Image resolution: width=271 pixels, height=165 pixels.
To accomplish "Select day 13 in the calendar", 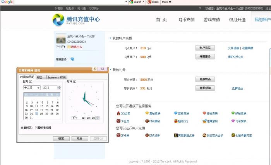I will point(47,106).
